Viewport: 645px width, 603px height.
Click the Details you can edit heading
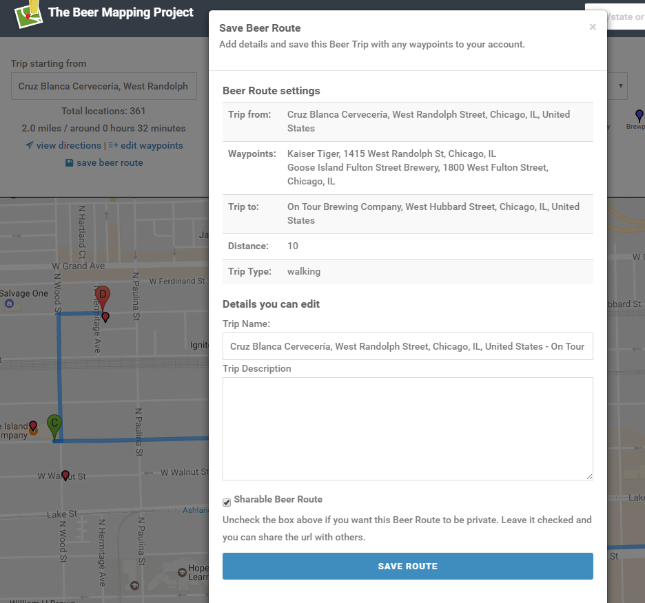pyautogui.click(x=271, y=304)
